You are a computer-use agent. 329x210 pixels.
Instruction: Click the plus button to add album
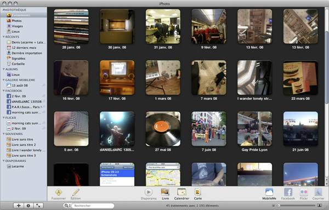19,206
